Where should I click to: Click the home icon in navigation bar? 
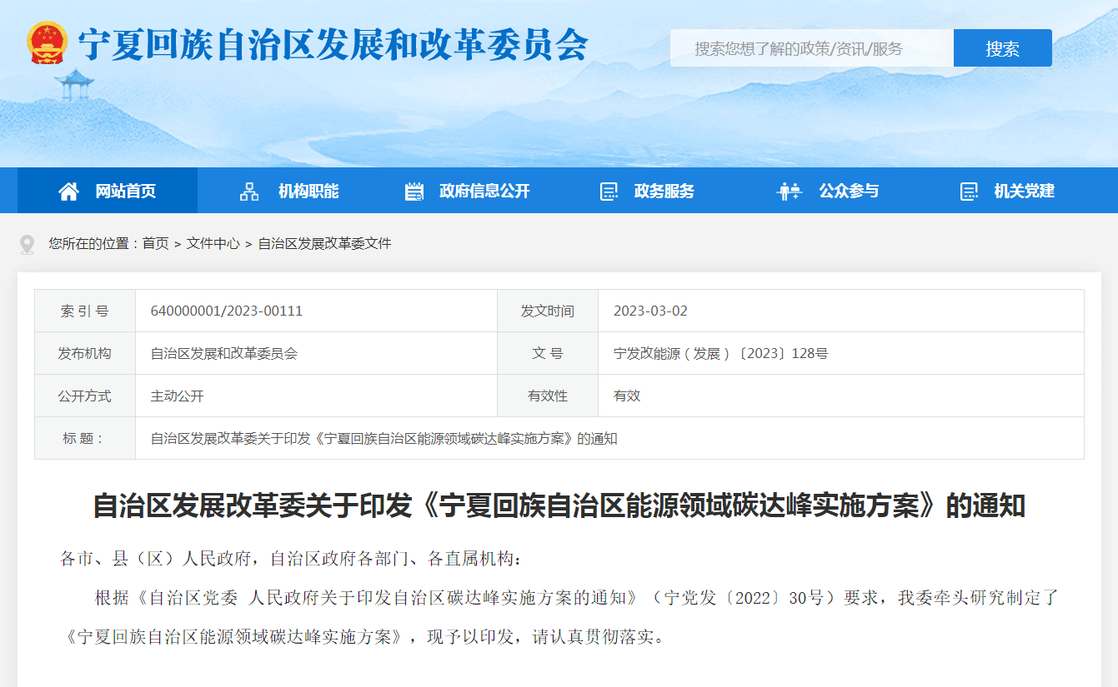pos(68,192)
